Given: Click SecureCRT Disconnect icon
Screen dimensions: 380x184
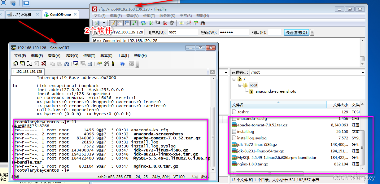Looking at the screenshot, I should tap(44, 64).
